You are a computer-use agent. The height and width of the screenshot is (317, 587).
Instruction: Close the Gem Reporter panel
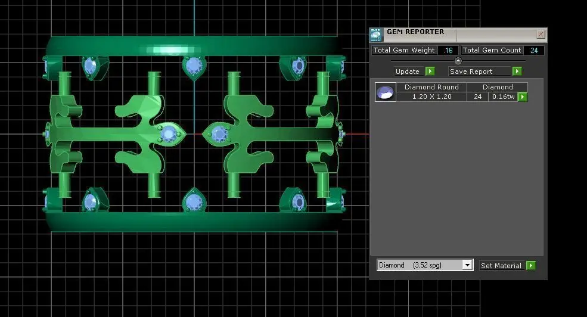541,35
